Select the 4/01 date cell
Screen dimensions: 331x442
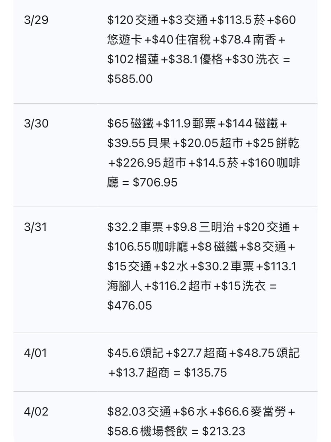(x=35, y=353)
